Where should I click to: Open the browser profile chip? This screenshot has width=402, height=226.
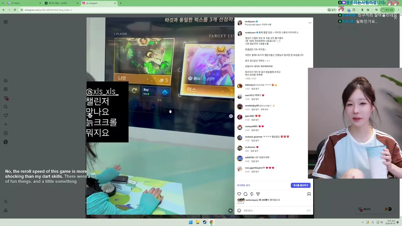pyautogui.click(x=388, y=10)
